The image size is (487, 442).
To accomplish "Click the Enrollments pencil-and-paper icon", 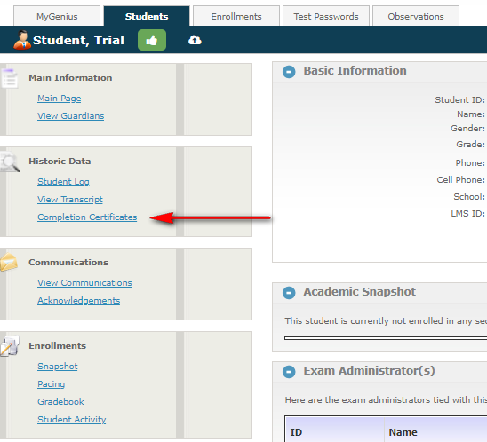I will [x=10, y=346].
